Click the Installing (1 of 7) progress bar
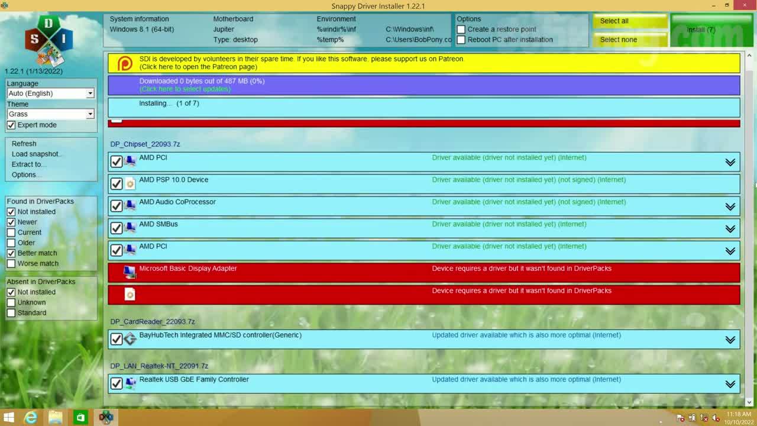 click(424, 108)
